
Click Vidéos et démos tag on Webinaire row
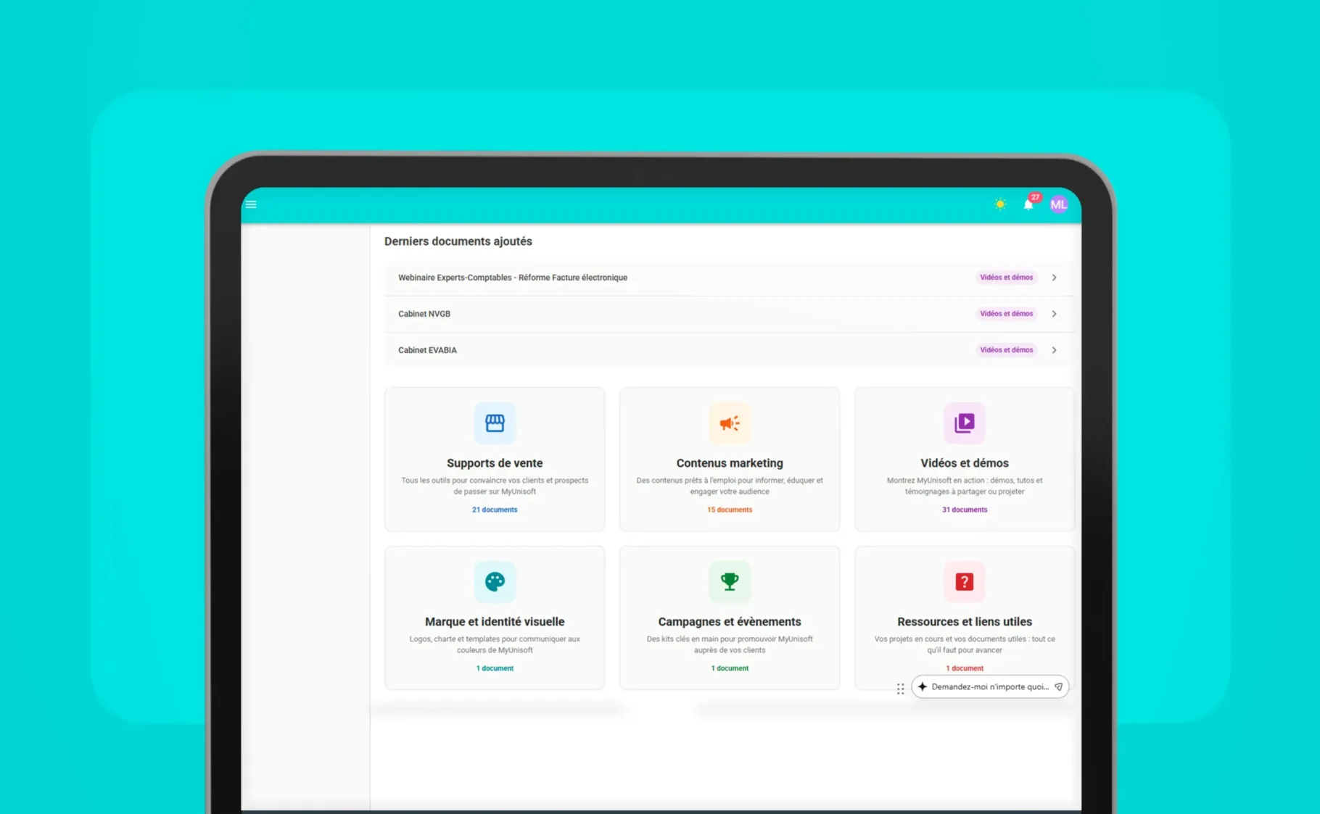click(1007, 278)
